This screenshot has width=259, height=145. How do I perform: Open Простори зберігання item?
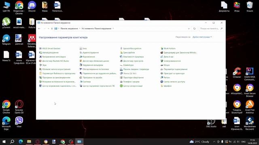(132, 77)
